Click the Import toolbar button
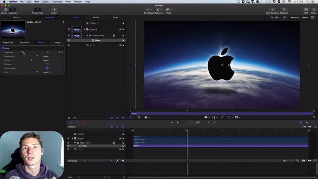 pyautogui.click(x=54, y=11)
